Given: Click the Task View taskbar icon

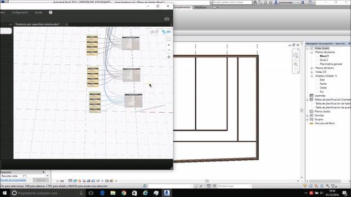Looking at the screenshot, I should point(91,193).
